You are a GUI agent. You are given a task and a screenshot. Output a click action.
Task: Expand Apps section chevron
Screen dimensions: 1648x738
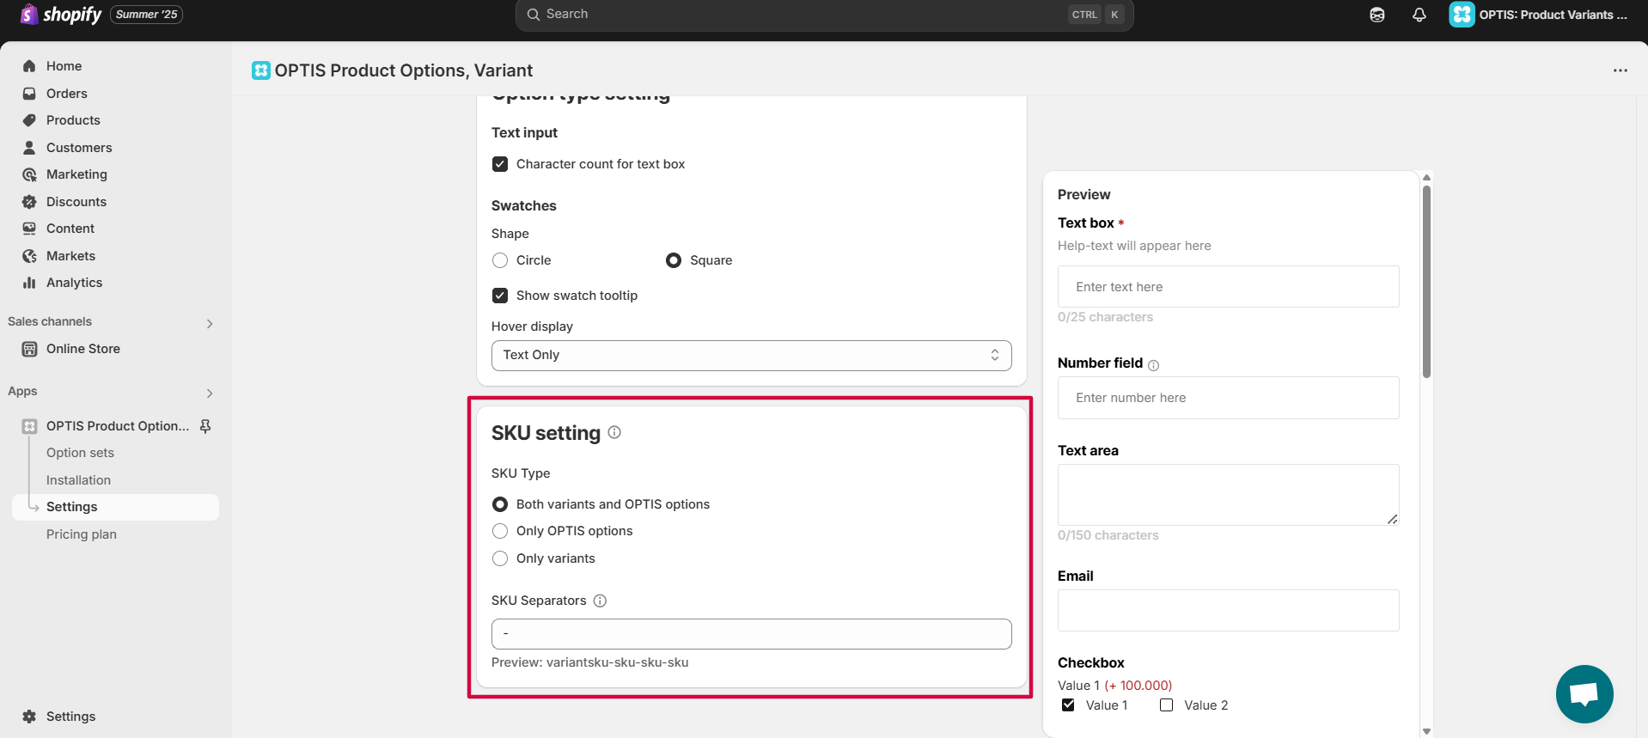pos(210,393)
